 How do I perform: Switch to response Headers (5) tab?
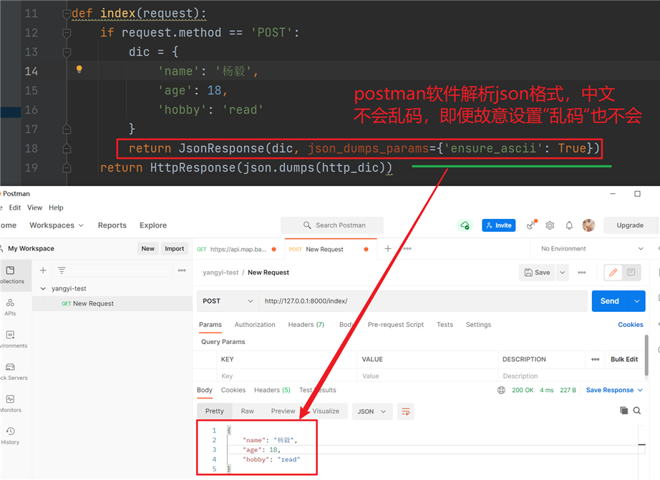pos(272,390)
